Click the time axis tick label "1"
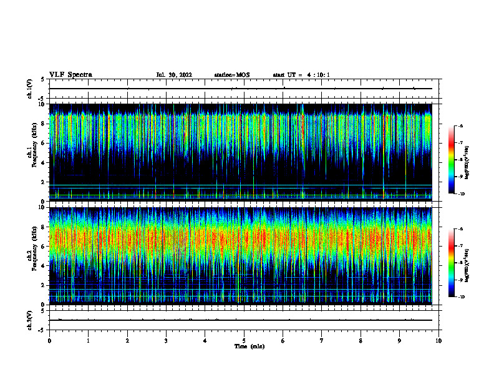494x382 pixels. [88, 341]
